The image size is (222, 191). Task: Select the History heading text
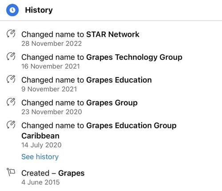39,10
